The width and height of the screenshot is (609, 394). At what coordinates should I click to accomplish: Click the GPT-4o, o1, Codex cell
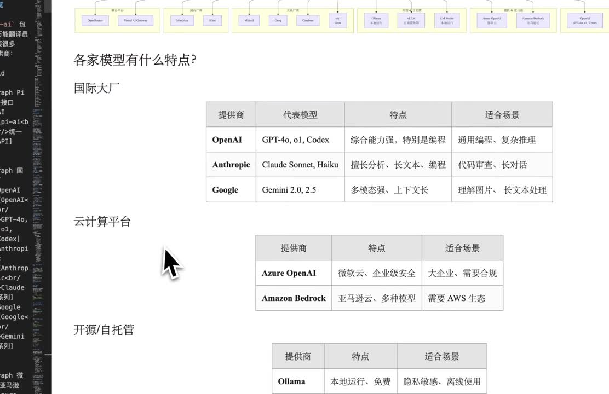(300, 140)
